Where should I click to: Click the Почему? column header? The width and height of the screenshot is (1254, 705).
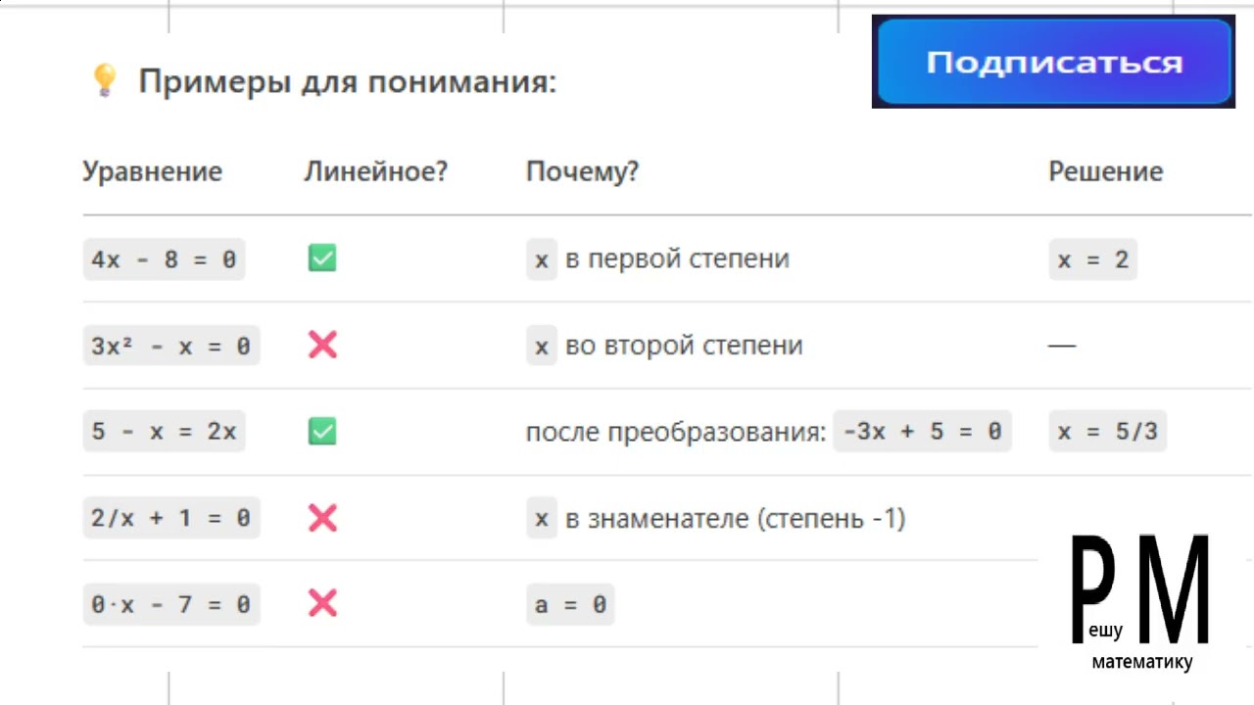point(582,171)
